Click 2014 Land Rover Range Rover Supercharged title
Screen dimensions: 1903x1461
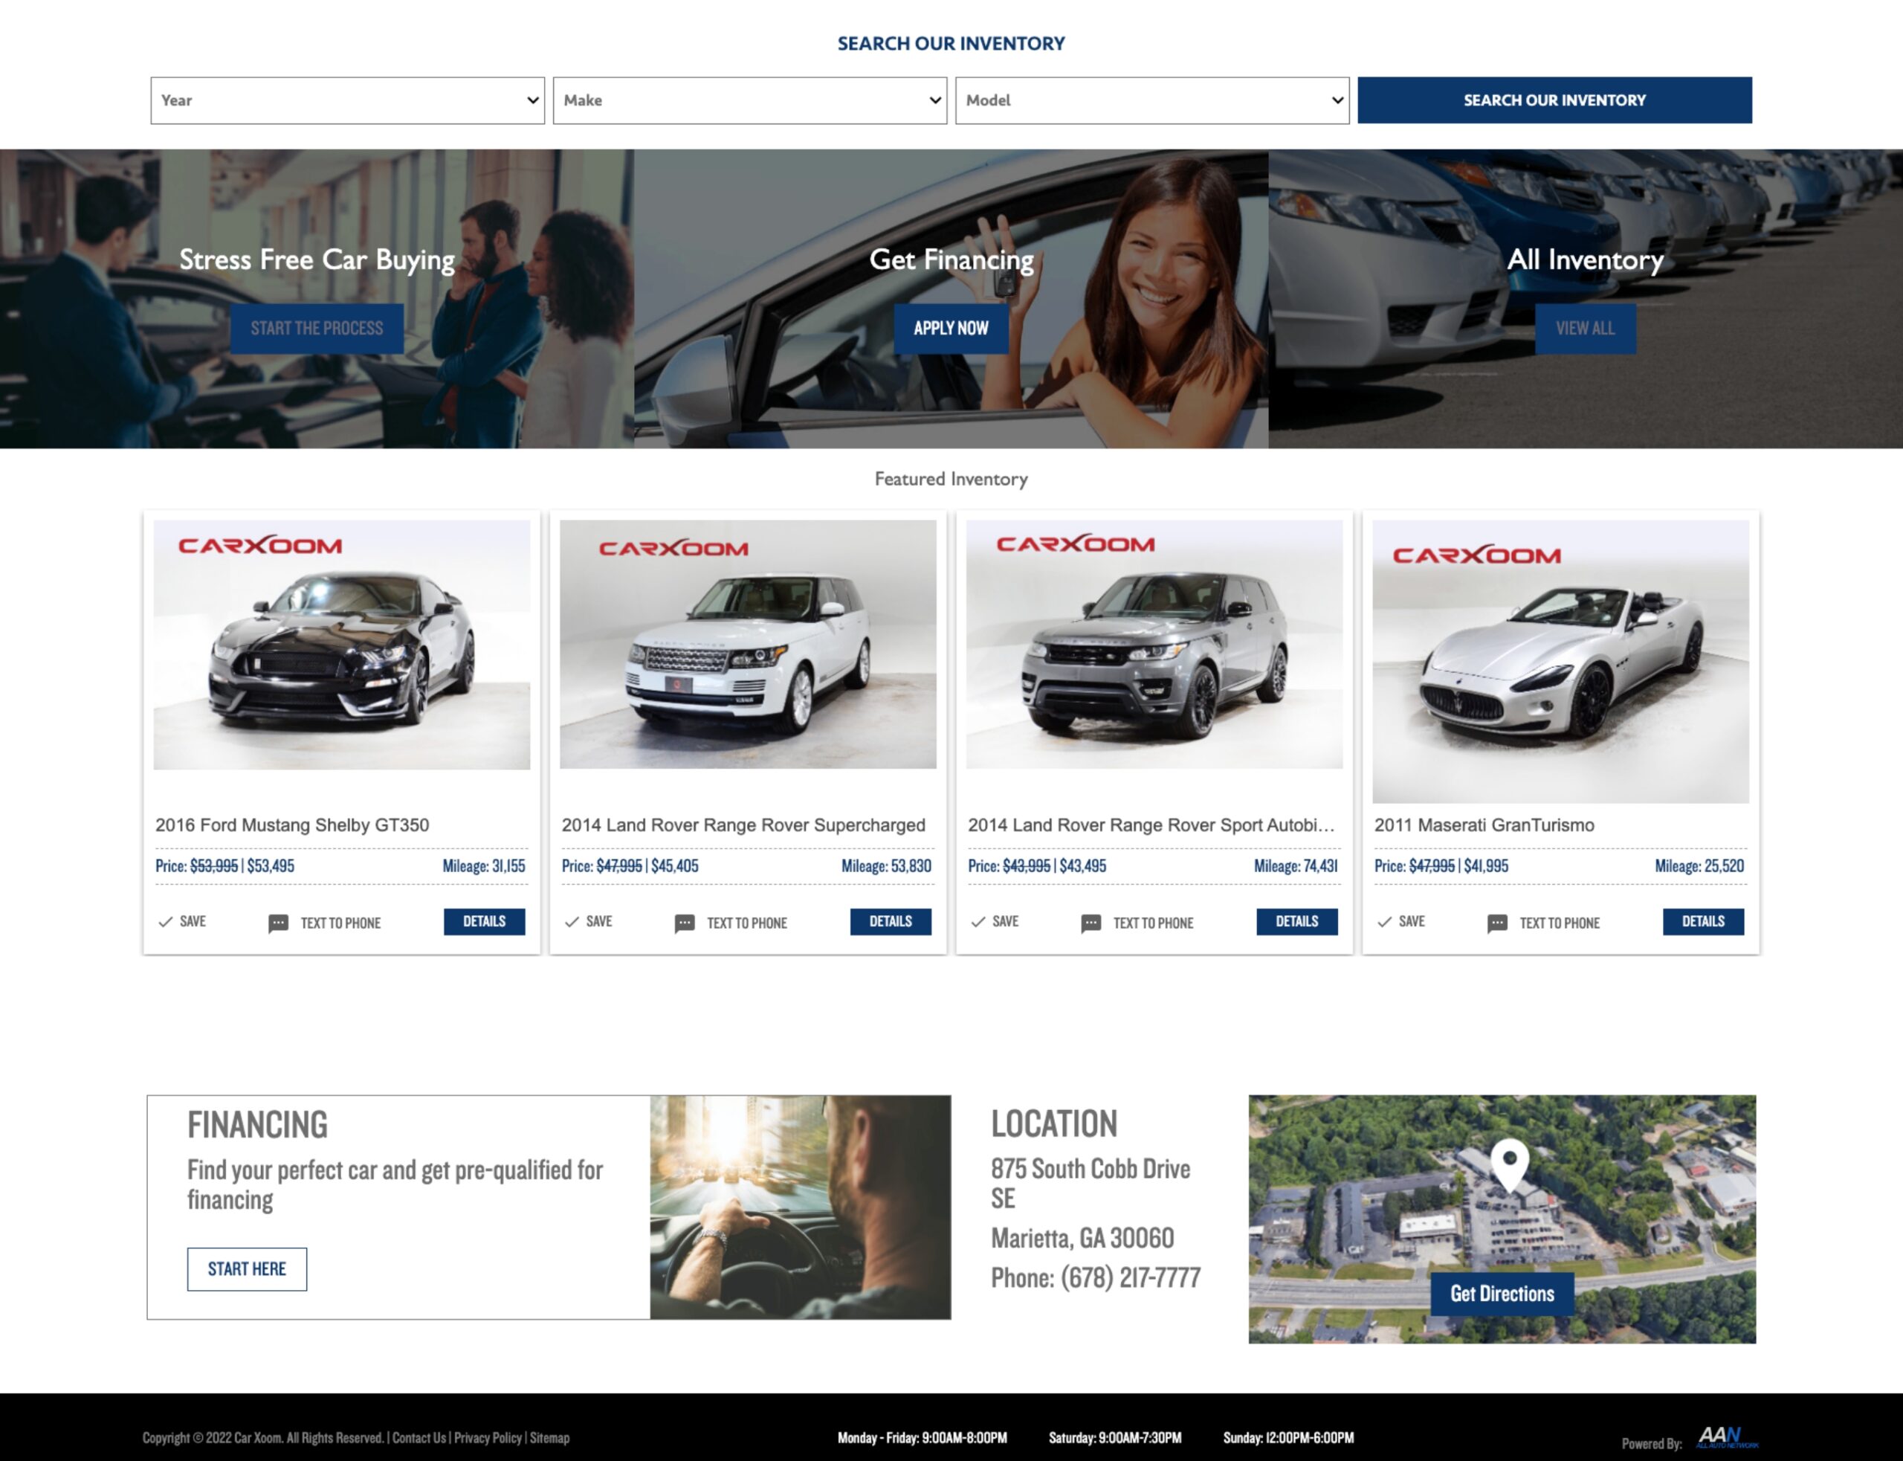pos(743,825)
